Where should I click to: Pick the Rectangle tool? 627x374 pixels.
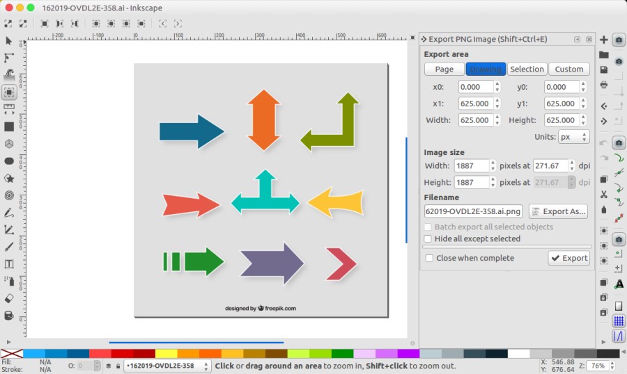click(x=9, y=127)
